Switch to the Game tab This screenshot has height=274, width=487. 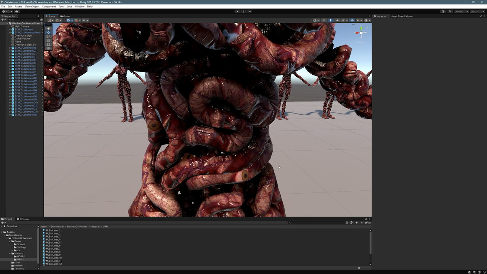(65, 16)
